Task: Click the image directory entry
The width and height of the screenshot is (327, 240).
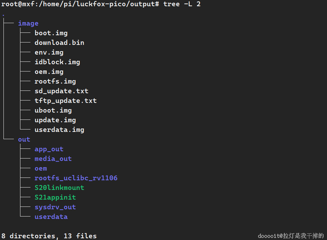Action: [28, 23]
